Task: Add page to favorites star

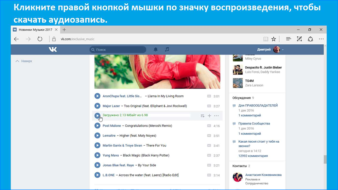Action: [x=273, y=39]
